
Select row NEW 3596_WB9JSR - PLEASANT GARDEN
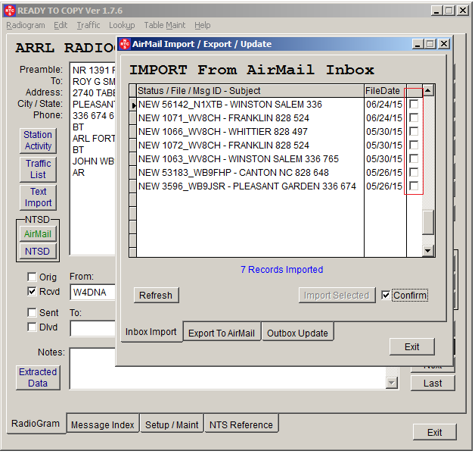pyautogui.click(x=250, y=186)
